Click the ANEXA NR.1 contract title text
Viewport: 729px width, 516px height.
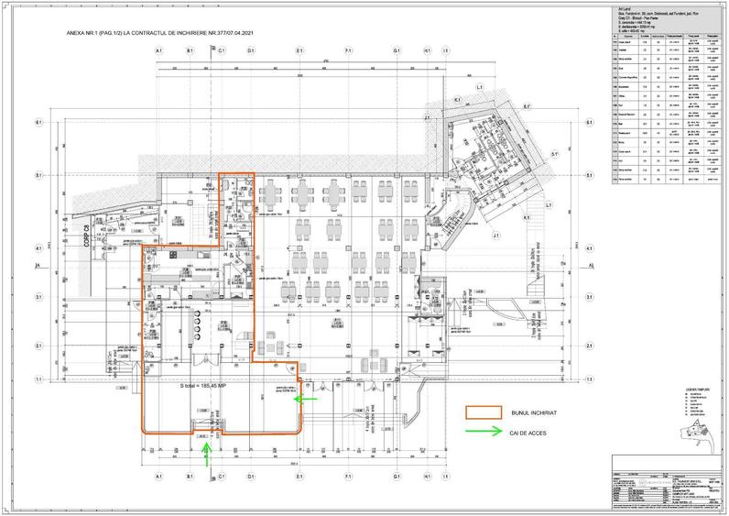(x=160, y=33)
